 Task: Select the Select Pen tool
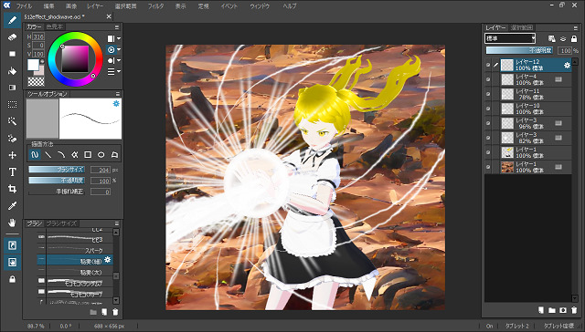[x=12, y=139]
